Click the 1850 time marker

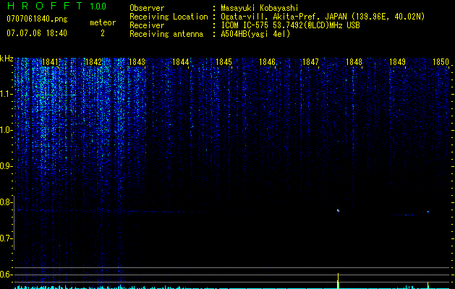tap(441, 61)
